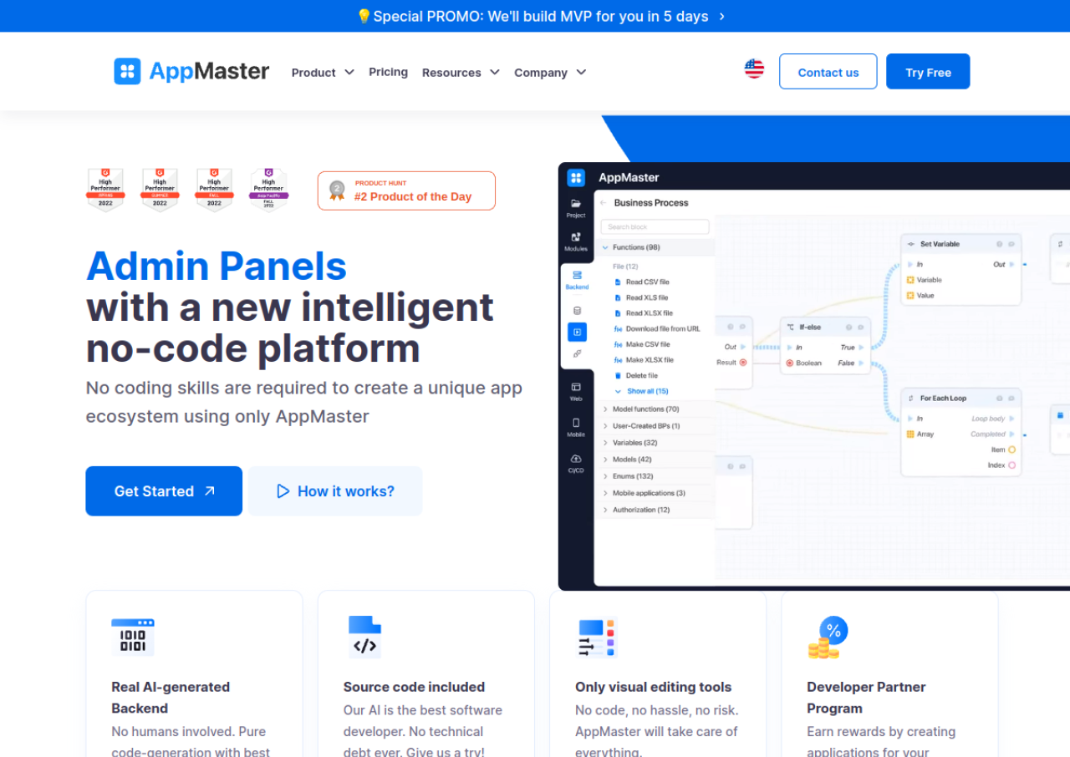Click the Get Started button
The height and width of the screenshot is (757, 1070).
[x=164, y=491]
